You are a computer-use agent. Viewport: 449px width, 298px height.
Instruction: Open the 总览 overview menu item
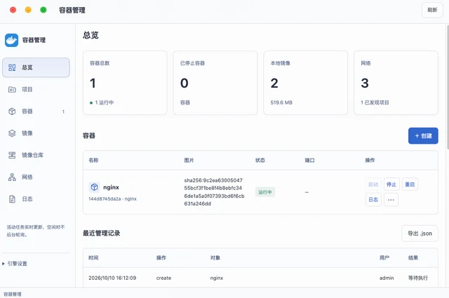pyautogui.click(x=36, y=67)
